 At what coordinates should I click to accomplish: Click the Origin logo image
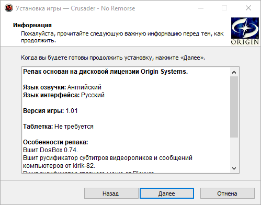[245, 31]
